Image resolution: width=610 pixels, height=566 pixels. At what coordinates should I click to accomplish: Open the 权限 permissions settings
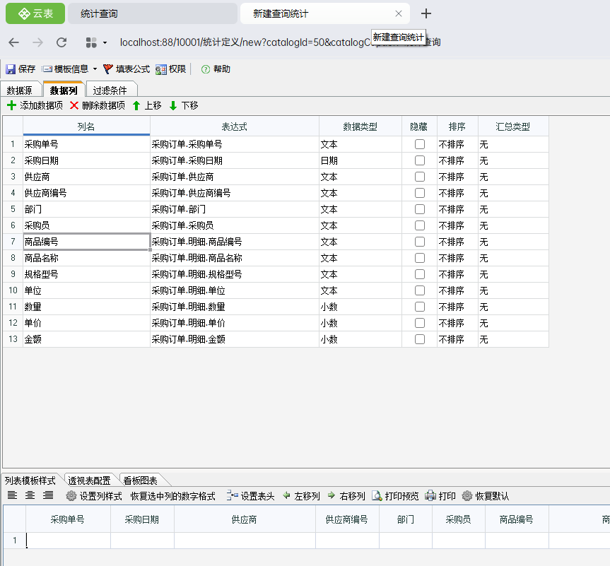[x=170, y=69]
